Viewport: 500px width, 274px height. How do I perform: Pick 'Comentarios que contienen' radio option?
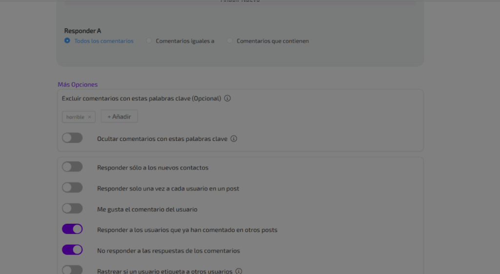[230, 41]
